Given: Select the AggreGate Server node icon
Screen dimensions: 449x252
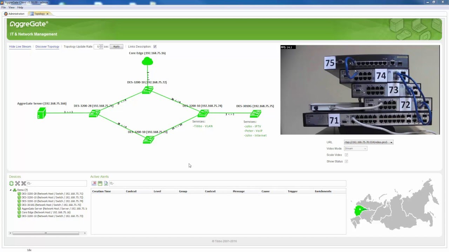Looking at the screenshot, I should click(42, 113).
